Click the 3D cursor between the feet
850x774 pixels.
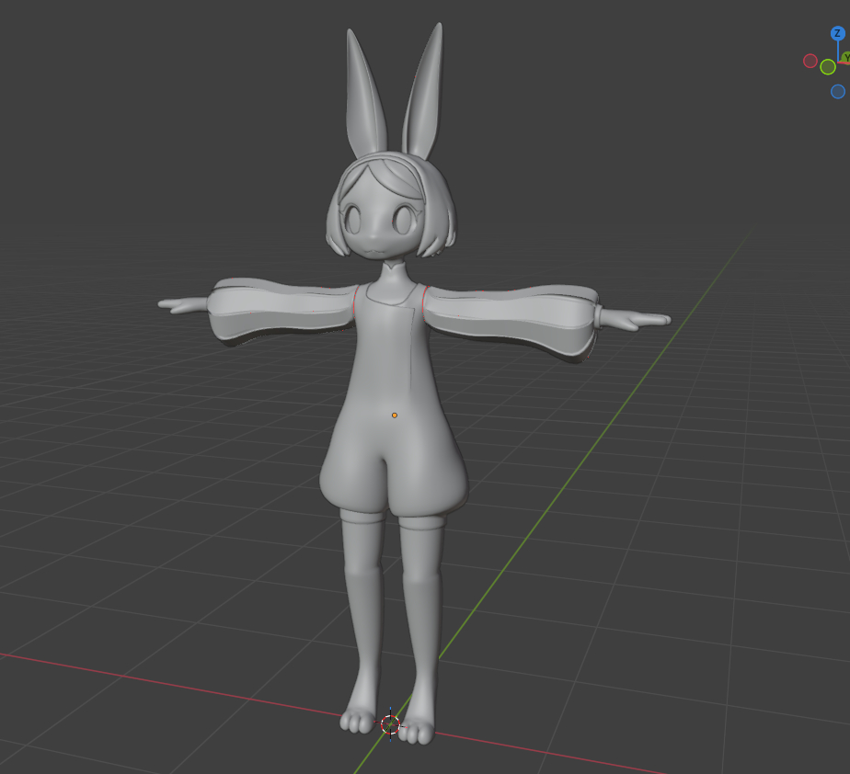[390, 723]
